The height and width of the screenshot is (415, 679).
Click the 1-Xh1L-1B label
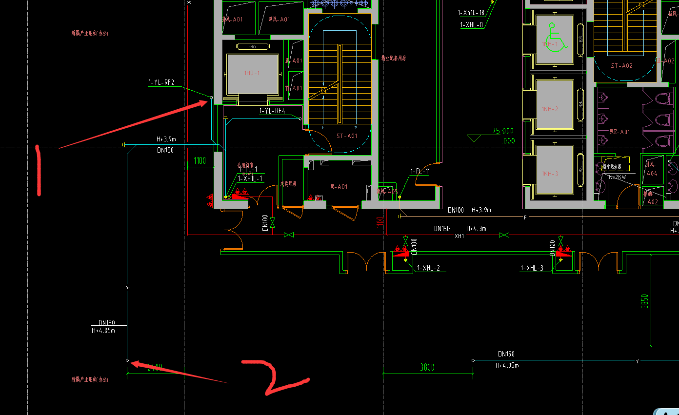coord(471,13)
